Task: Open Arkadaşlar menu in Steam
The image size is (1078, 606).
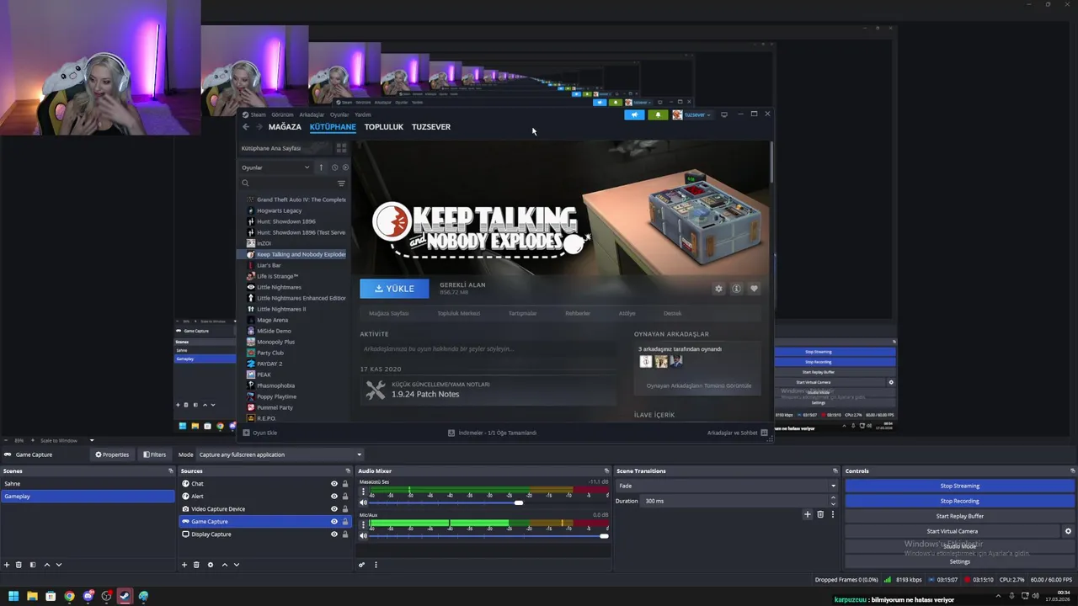Action: [x=312, y=114]
